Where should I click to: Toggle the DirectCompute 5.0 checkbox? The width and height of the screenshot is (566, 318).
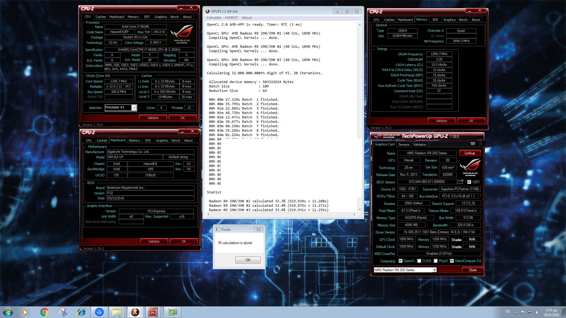(x=452, y=261)
